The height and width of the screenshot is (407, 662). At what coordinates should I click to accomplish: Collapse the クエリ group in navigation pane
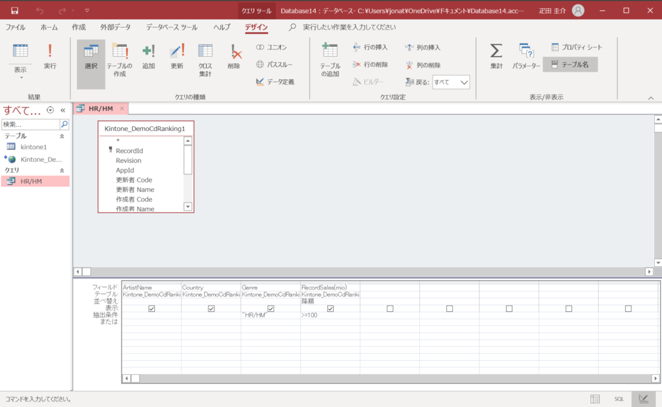coord(62,170)
